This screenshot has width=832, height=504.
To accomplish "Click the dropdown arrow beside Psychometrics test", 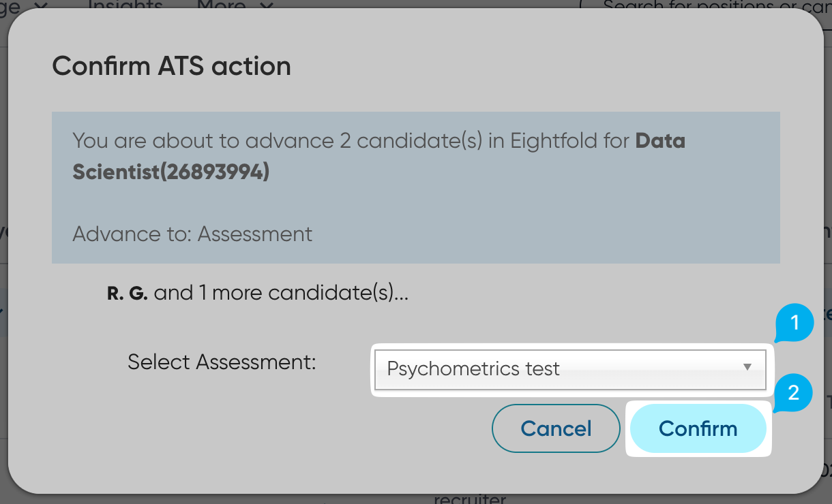I will (747, 368).
